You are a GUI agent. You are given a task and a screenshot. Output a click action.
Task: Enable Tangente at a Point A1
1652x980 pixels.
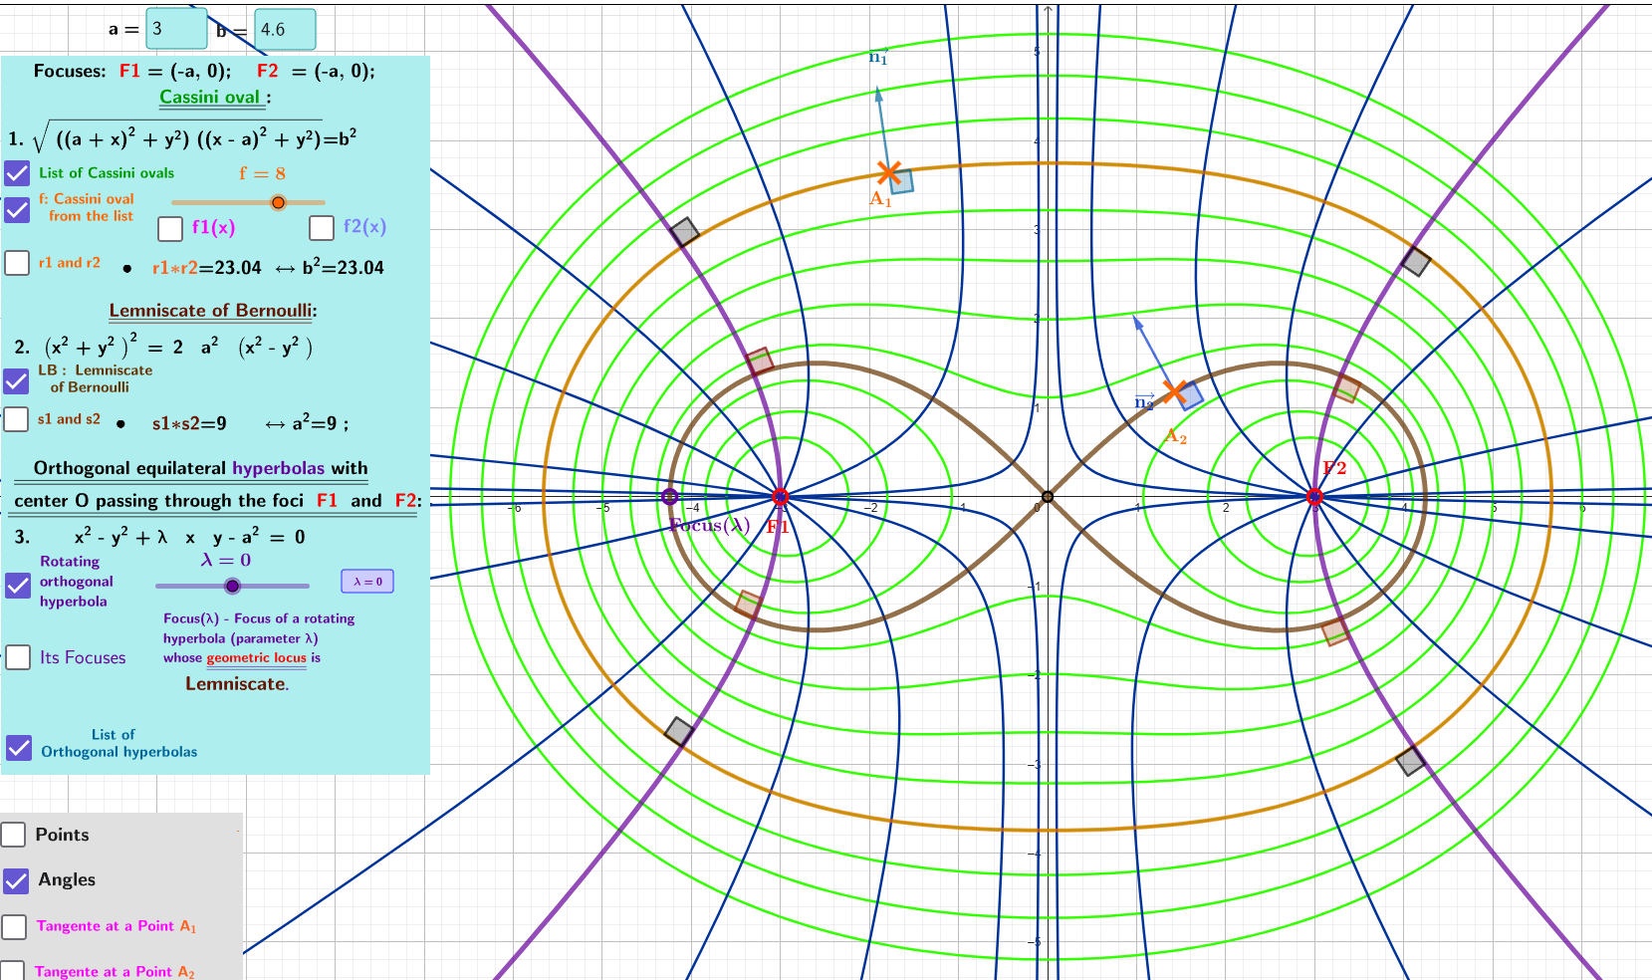(14, 927)
